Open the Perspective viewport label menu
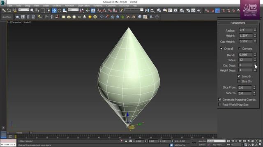Image resolution: width=263 pixels, height=147 pixels. 16,22
